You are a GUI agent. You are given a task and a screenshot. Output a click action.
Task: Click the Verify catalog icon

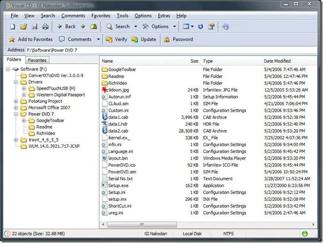[109, 40]
